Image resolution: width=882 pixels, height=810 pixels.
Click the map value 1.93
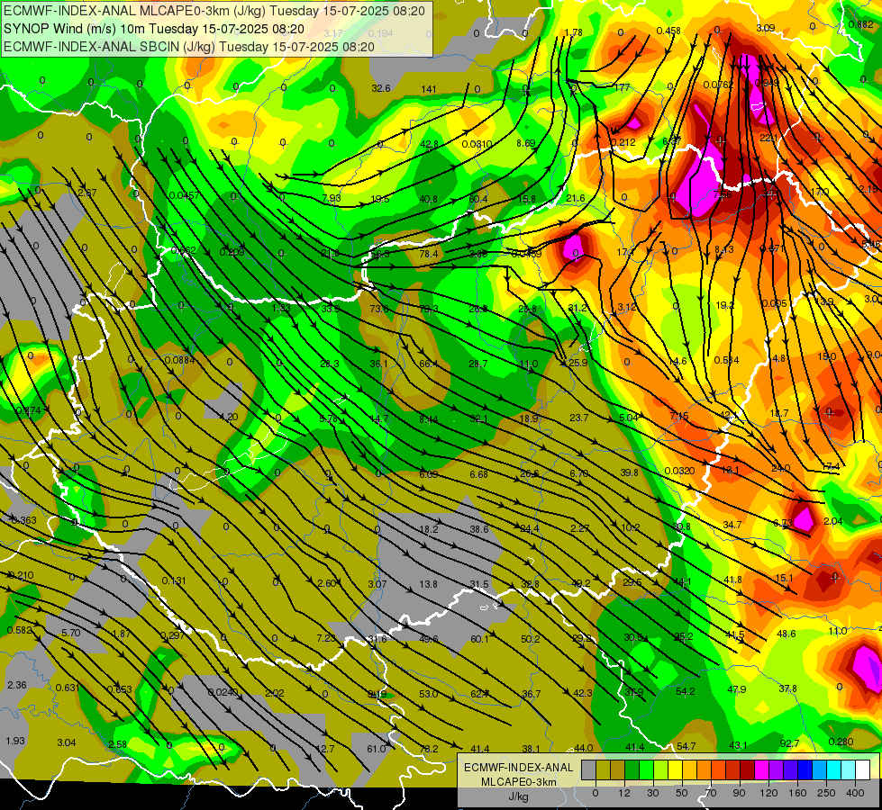(15, 741)
